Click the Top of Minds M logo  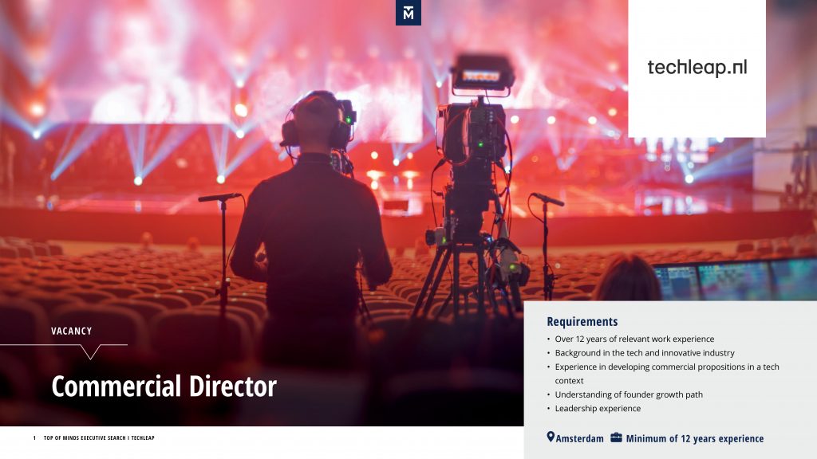408,13
